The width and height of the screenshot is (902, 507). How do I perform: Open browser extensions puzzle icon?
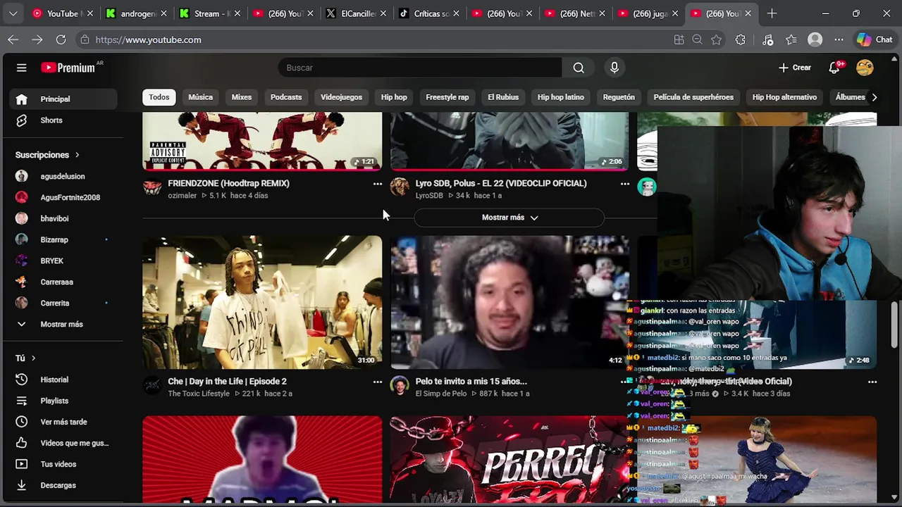point(740,39)
